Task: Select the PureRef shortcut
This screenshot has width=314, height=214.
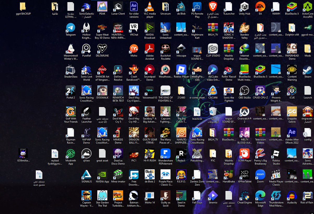Action: [87, 49]
